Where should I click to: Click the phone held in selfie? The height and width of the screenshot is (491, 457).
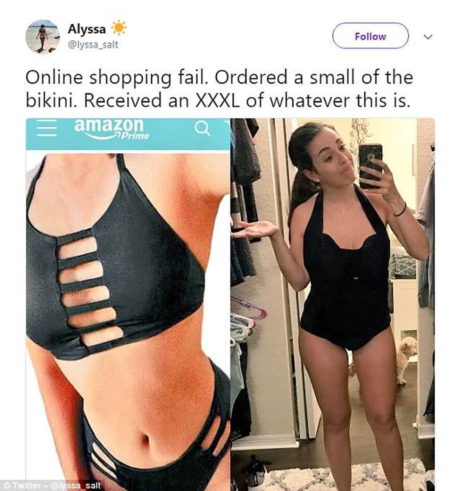pos(370,166)
